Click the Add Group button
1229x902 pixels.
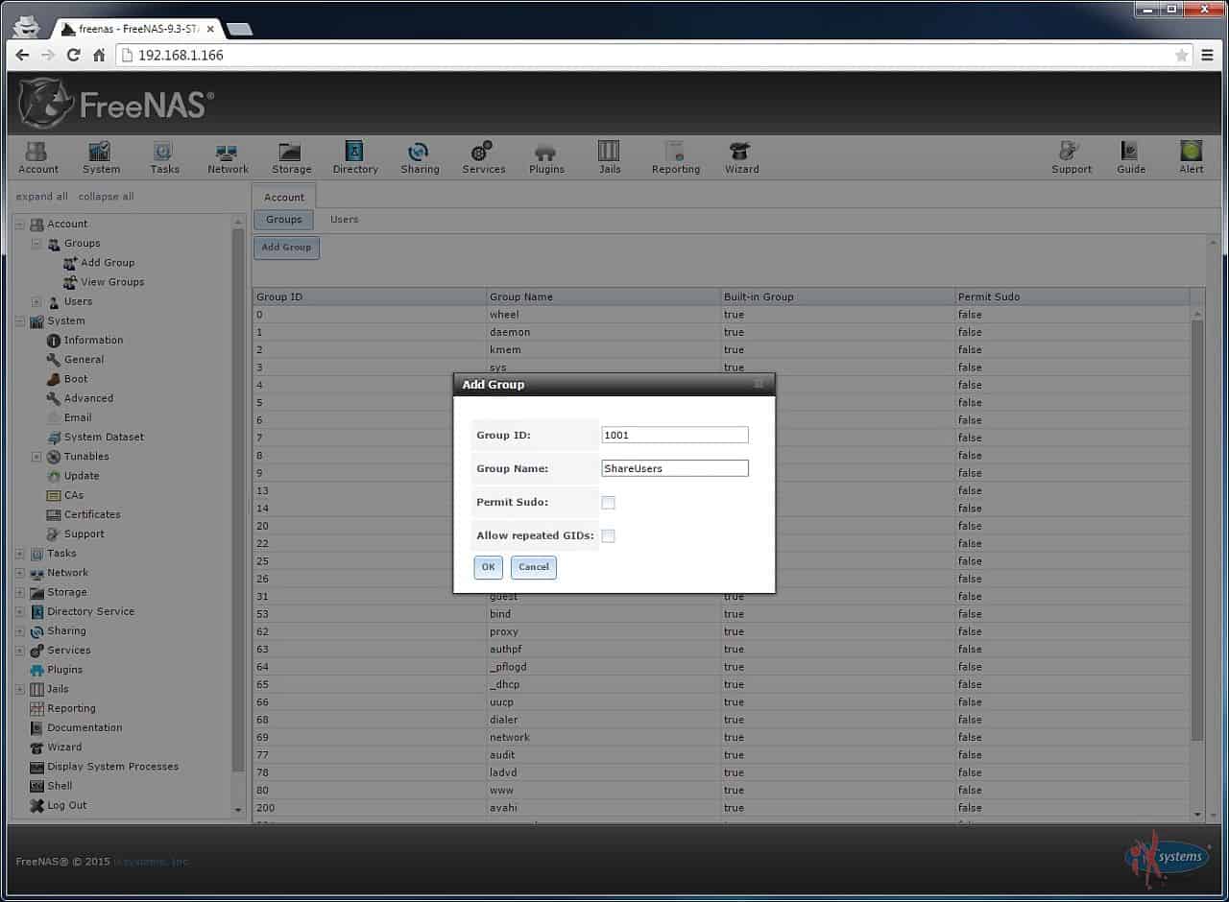(286, 248)
